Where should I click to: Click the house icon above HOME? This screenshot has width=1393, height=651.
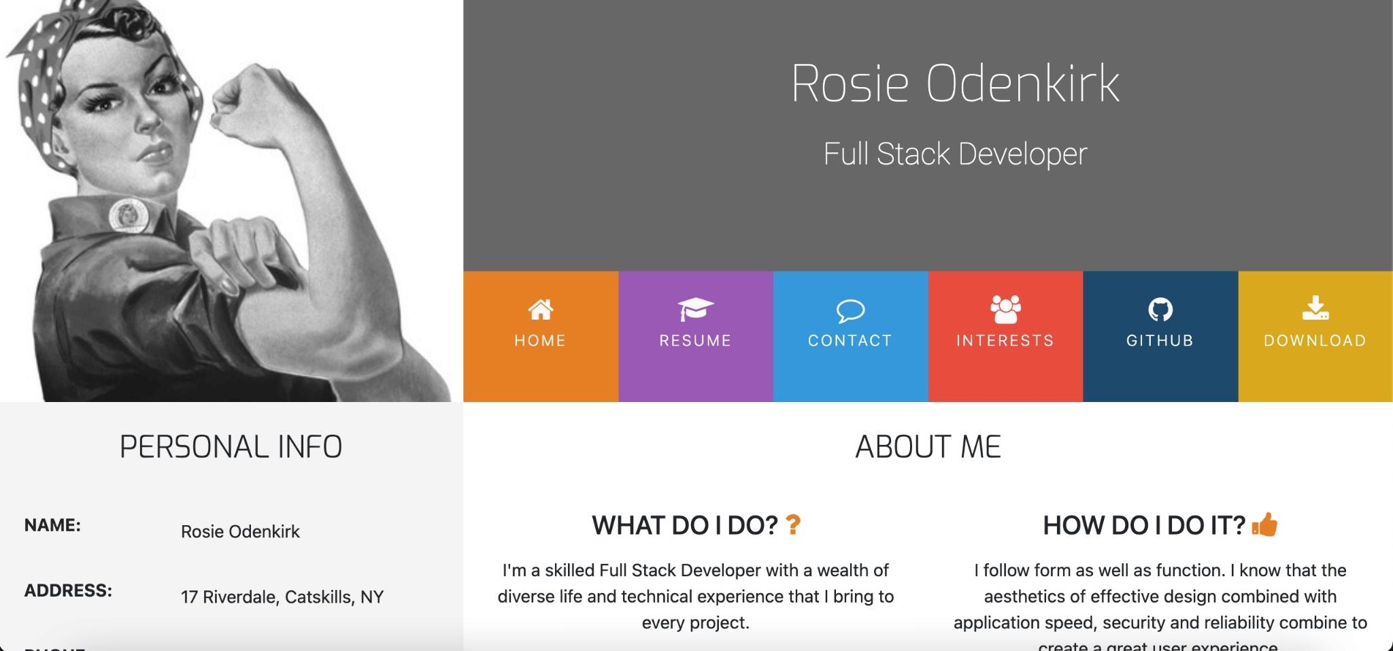(541, 310)
